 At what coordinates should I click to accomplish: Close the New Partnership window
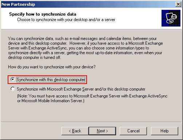(x=178, y=4)
